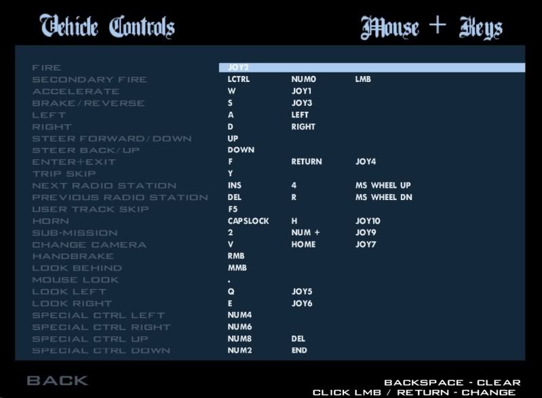Click the Q key binding for Look Left
Viewport: 542px width, 398px height.
point(231,292)
